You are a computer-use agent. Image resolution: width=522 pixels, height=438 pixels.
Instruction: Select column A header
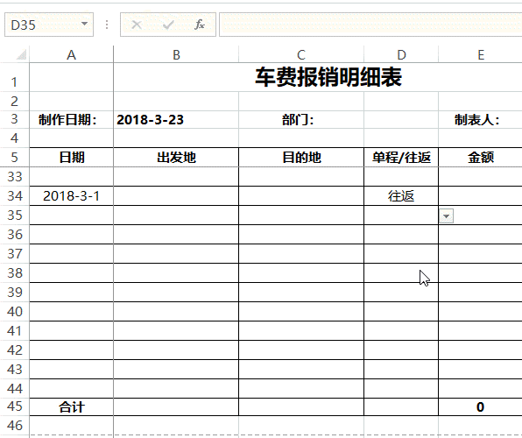(71, 54)
